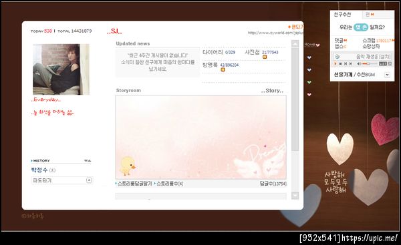The image size is (401, 245).
Task: Click the scrollbar down arrow
Action: click(295, 196)
